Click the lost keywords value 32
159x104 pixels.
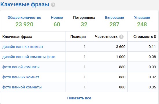84,24
